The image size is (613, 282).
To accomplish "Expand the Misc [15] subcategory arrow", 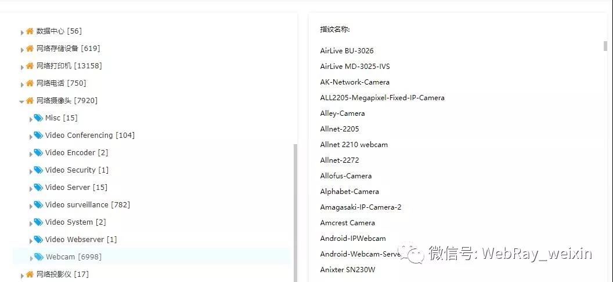I will click(31, 119).
